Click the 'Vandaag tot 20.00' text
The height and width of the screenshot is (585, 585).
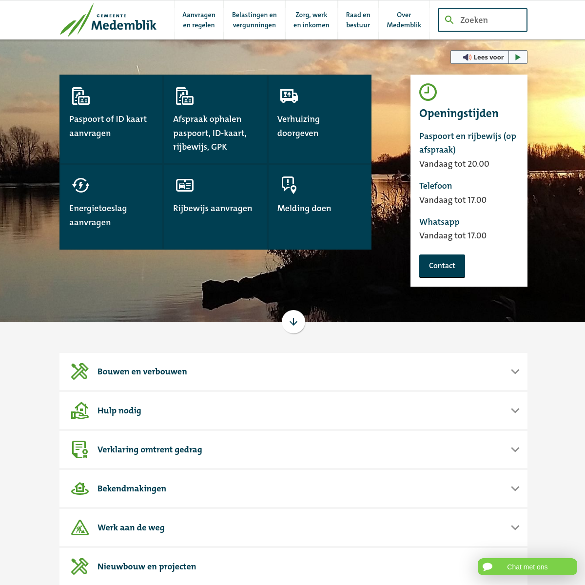click(454, 164)
